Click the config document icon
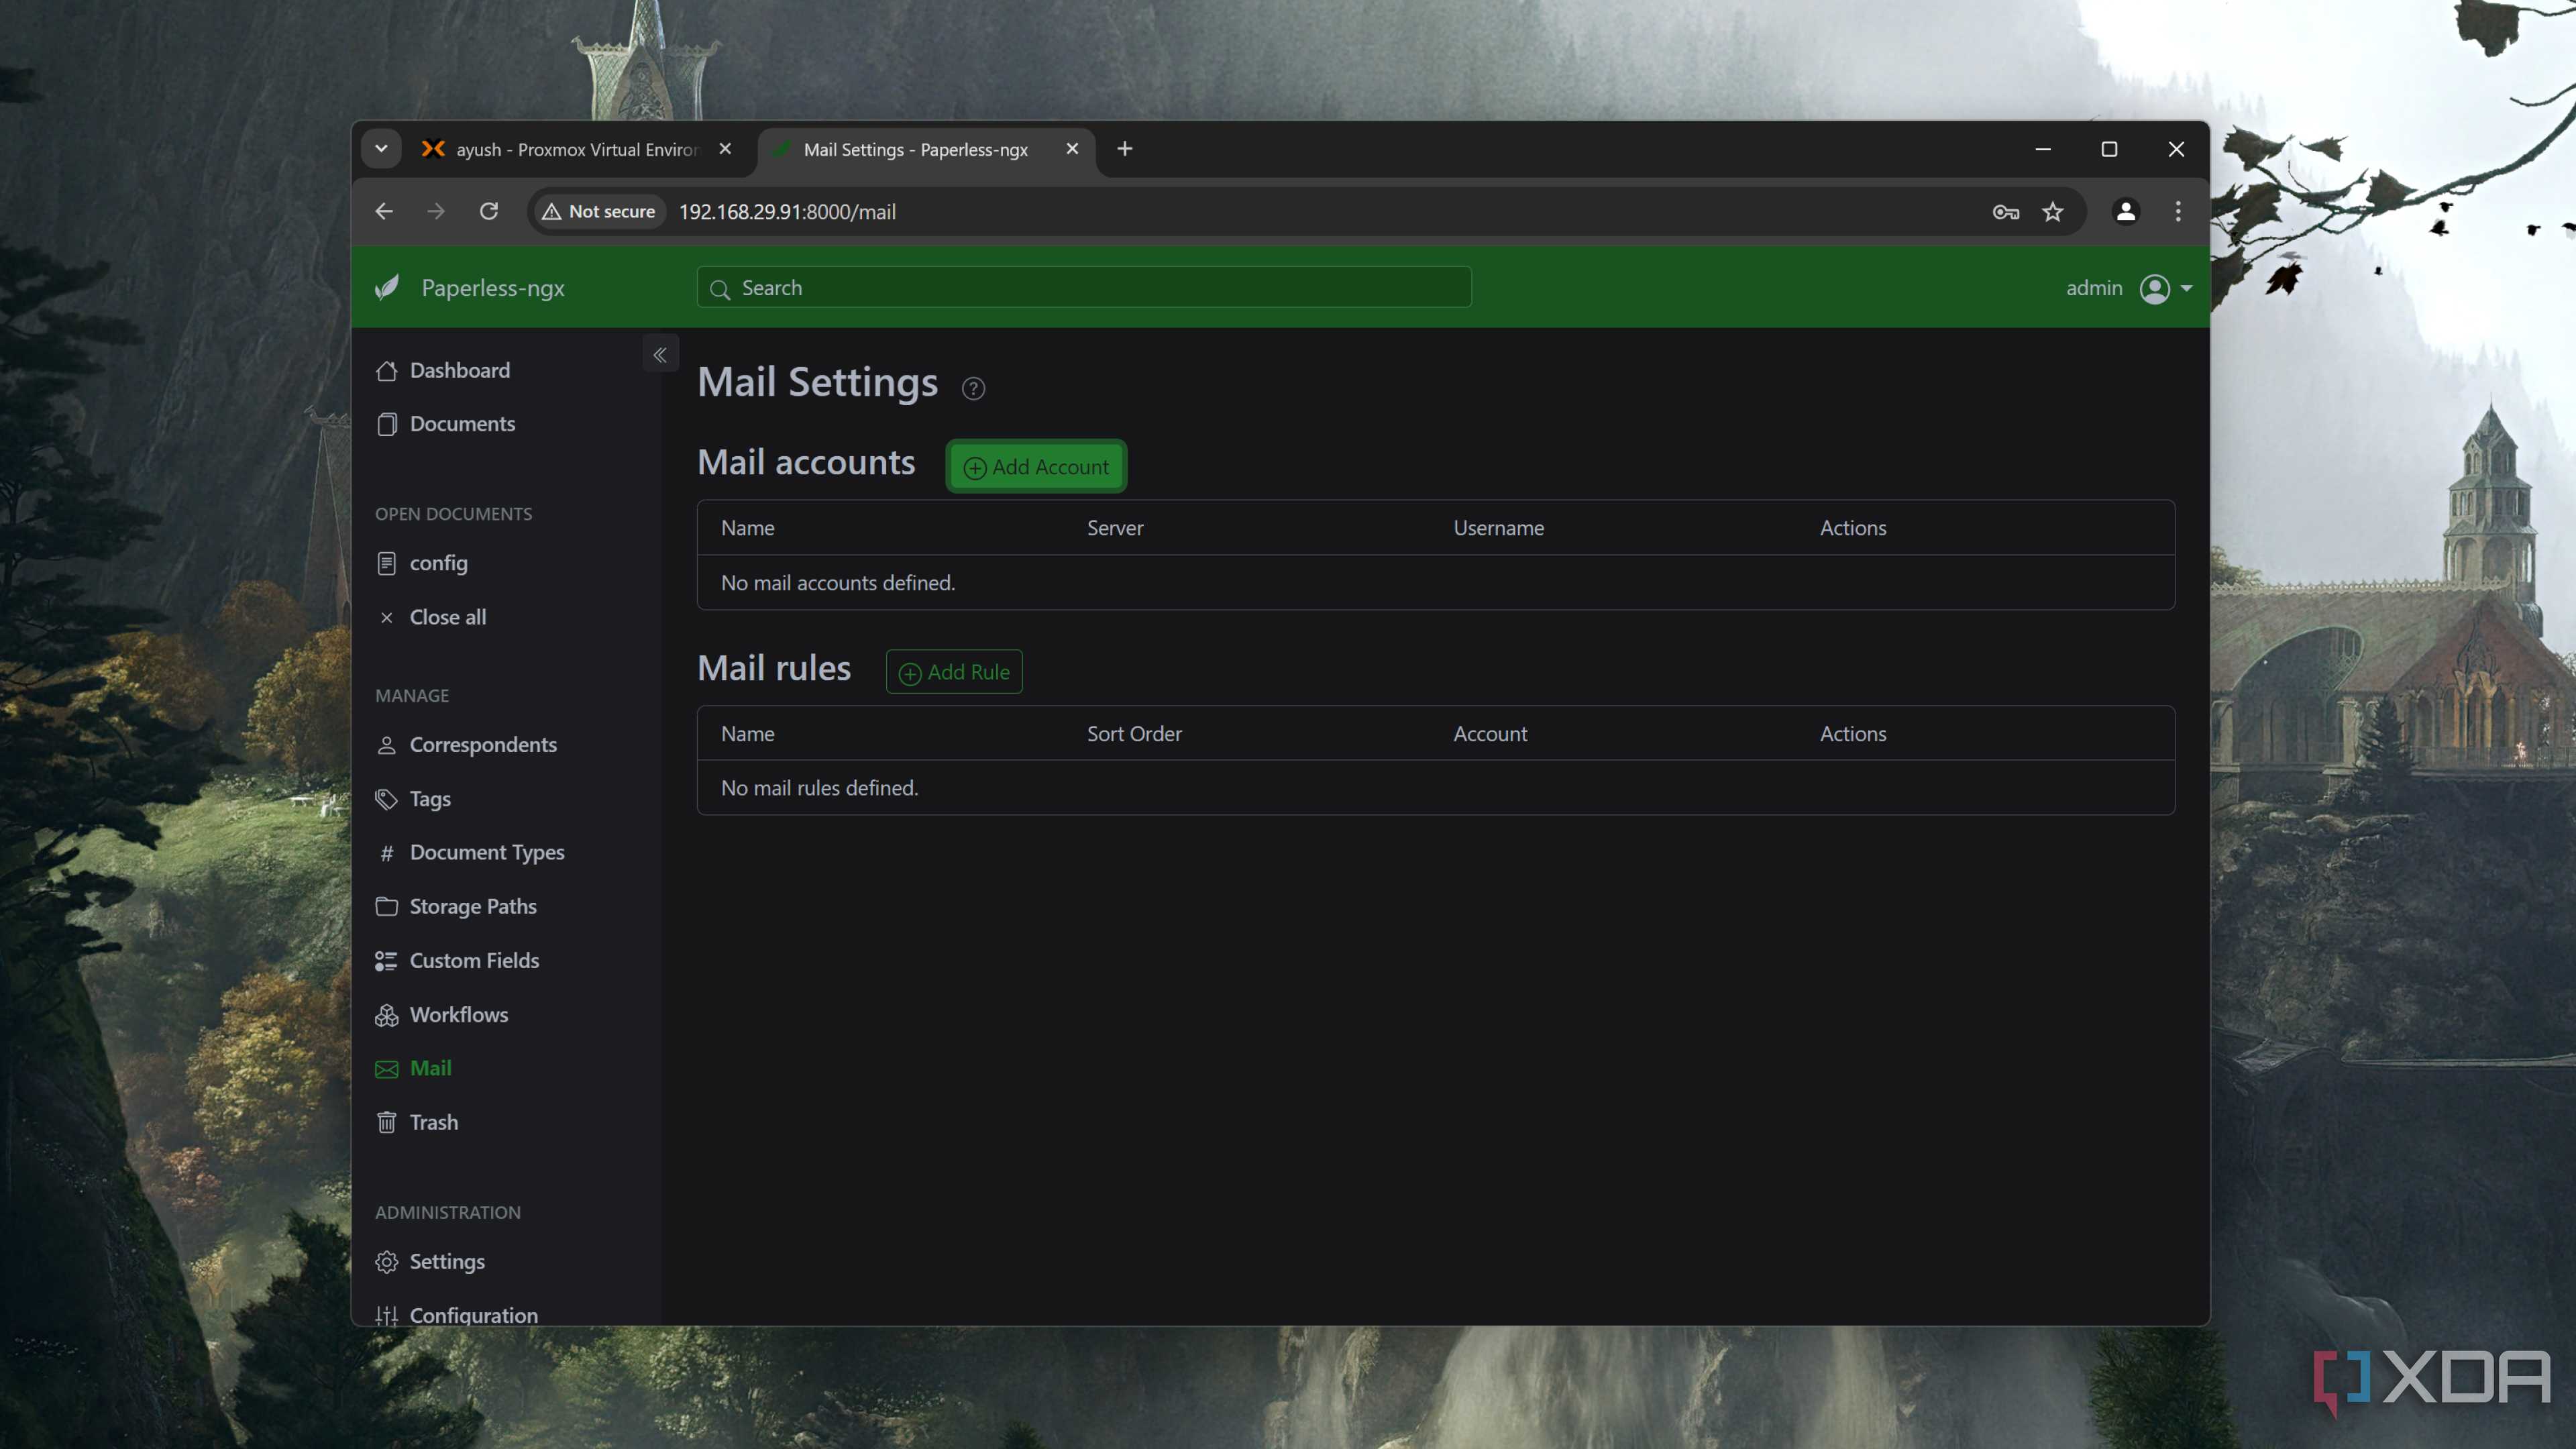This screenshot has width=2576, height=1449. [387, 564]
